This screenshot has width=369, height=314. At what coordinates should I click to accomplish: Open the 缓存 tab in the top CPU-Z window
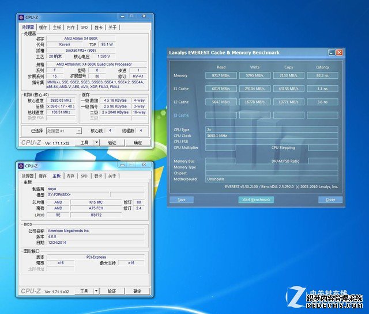43,28
